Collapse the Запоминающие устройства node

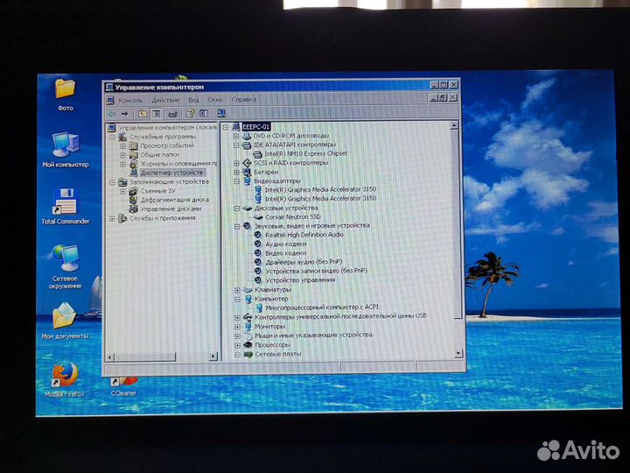(x=113, y=182)
